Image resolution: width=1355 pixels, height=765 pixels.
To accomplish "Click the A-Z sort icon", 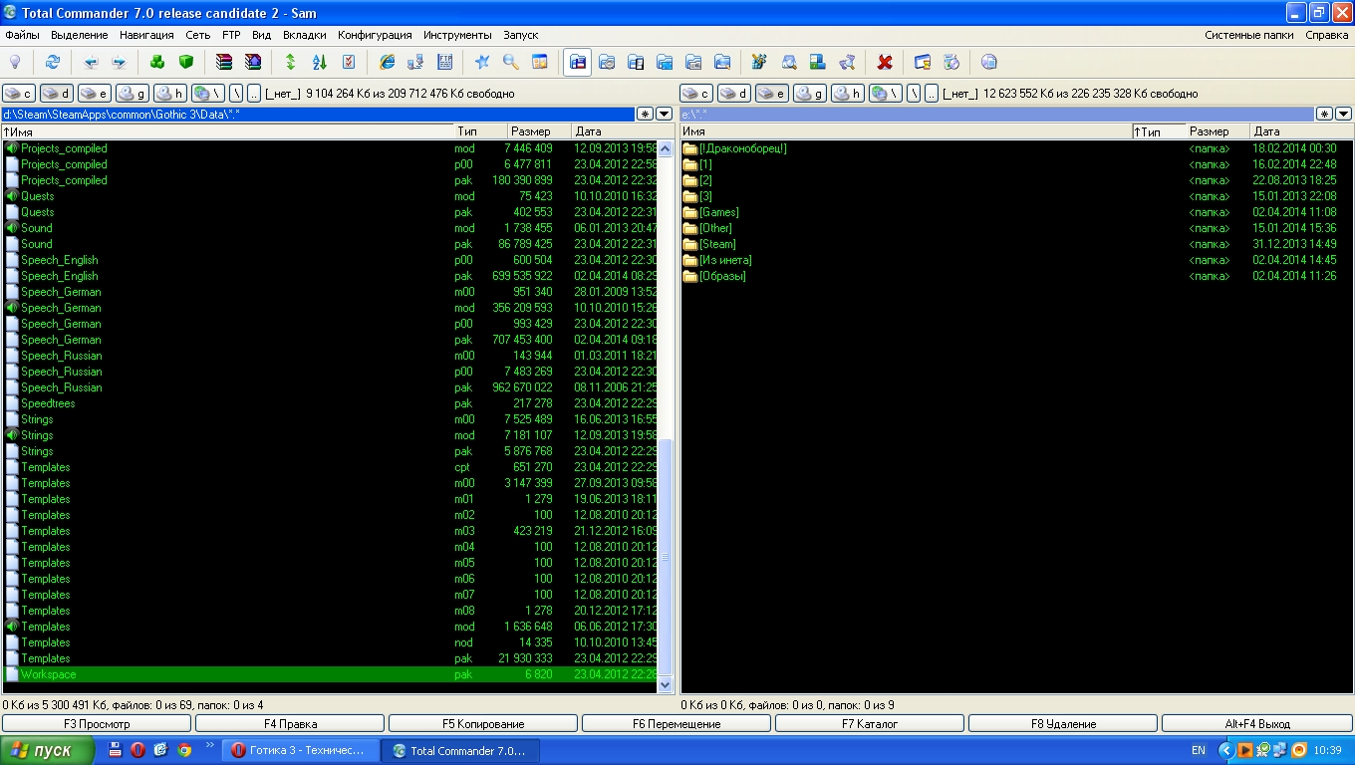I will (x=319, y=62).
